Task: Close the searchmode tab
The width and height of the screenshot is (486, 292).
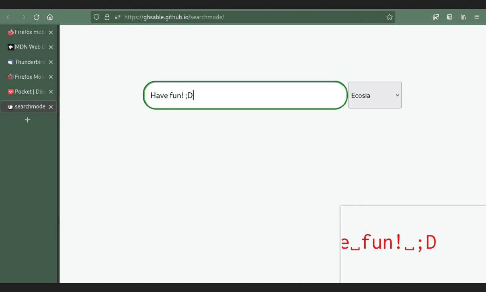Action: coord(51,107)
